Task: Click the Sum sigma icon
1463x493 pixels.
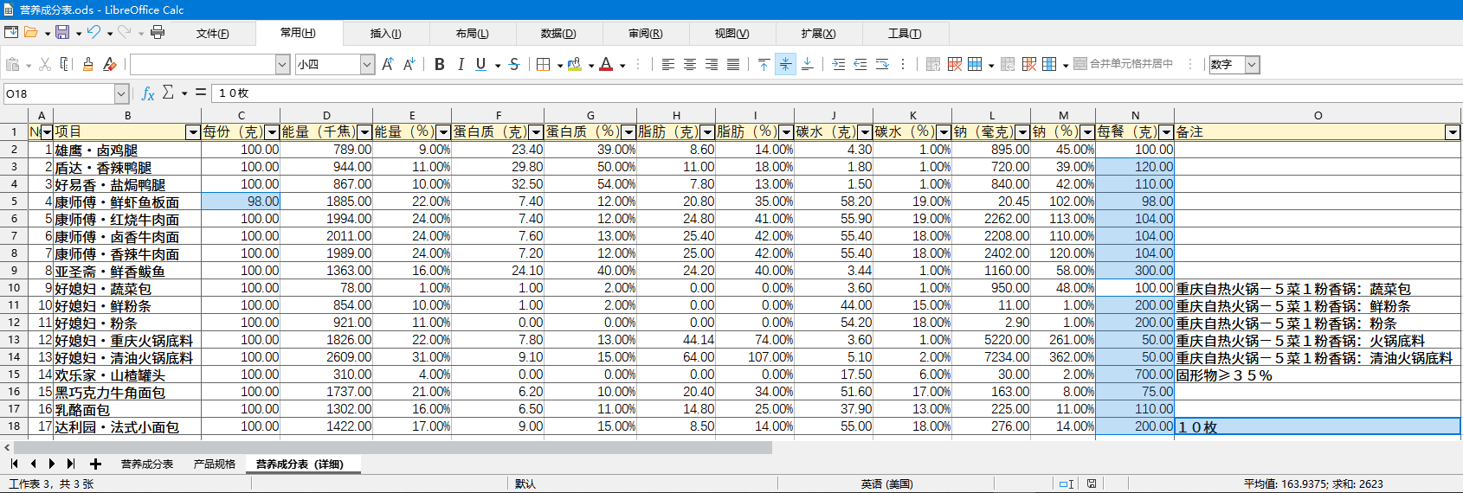Action: (x=168, y=93)
